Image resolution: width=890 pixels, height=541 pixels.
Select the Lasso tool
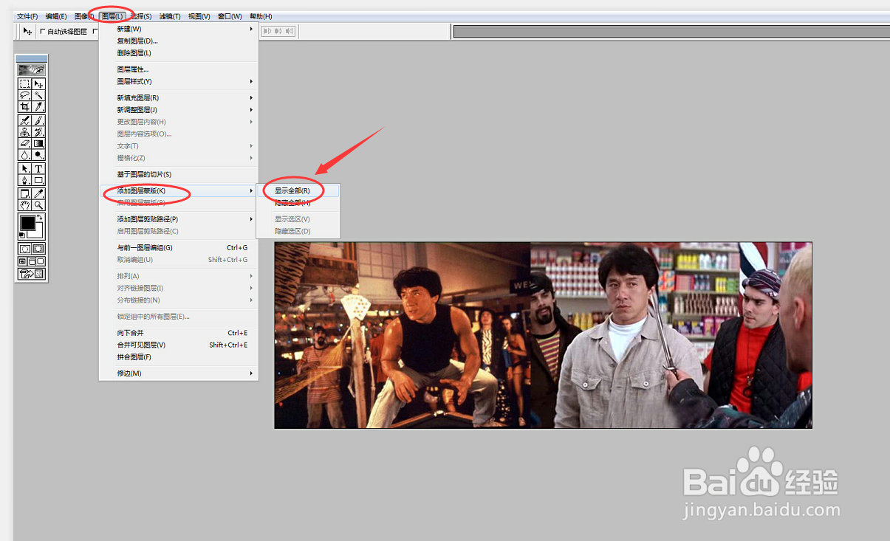(x=24, y=94)
